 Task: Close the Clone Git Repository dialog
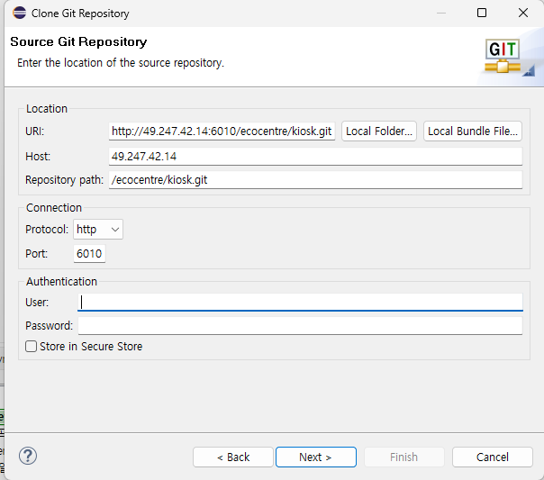coord(523,13)
